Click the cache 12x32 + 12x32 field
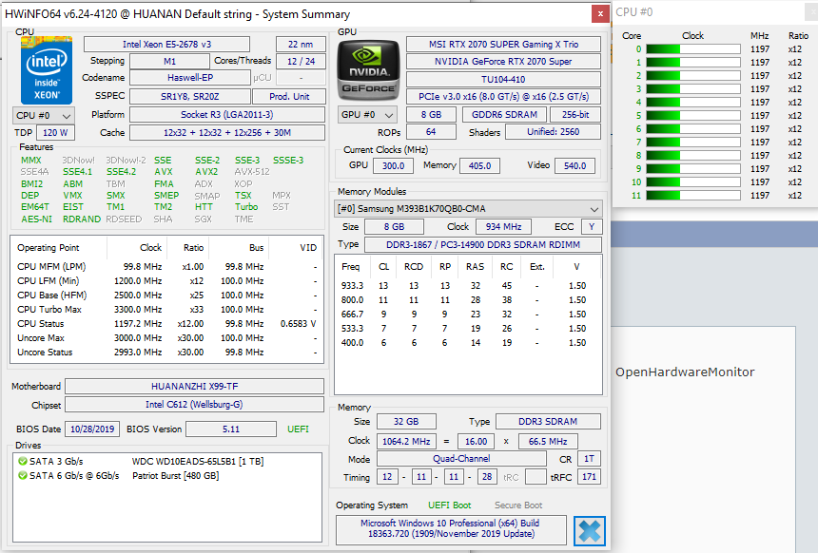 (x=227, y=132)
